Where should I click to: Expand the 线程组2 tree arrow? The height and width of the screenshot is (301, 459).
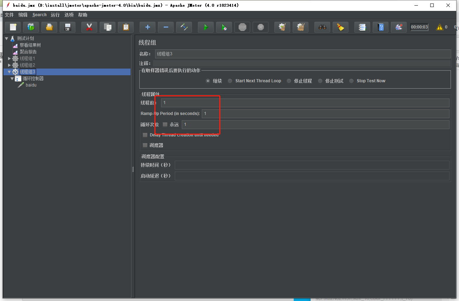point(9,65)
